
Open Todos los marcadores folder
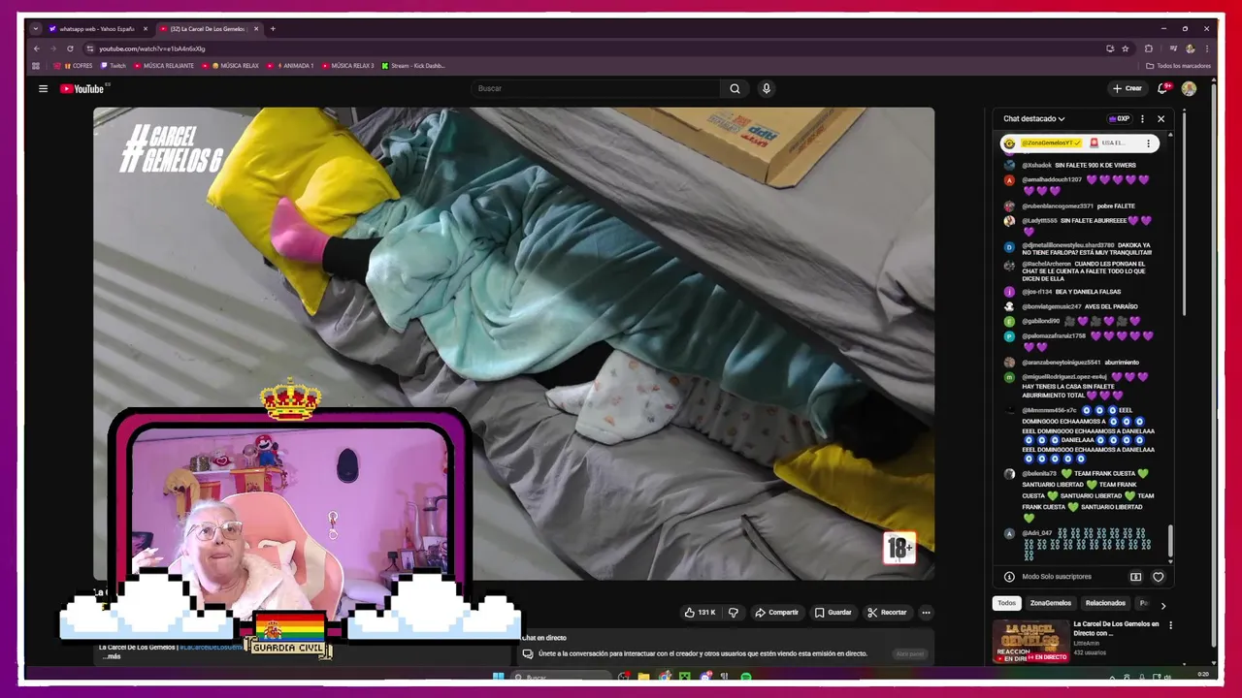(x=1179, y=66)
